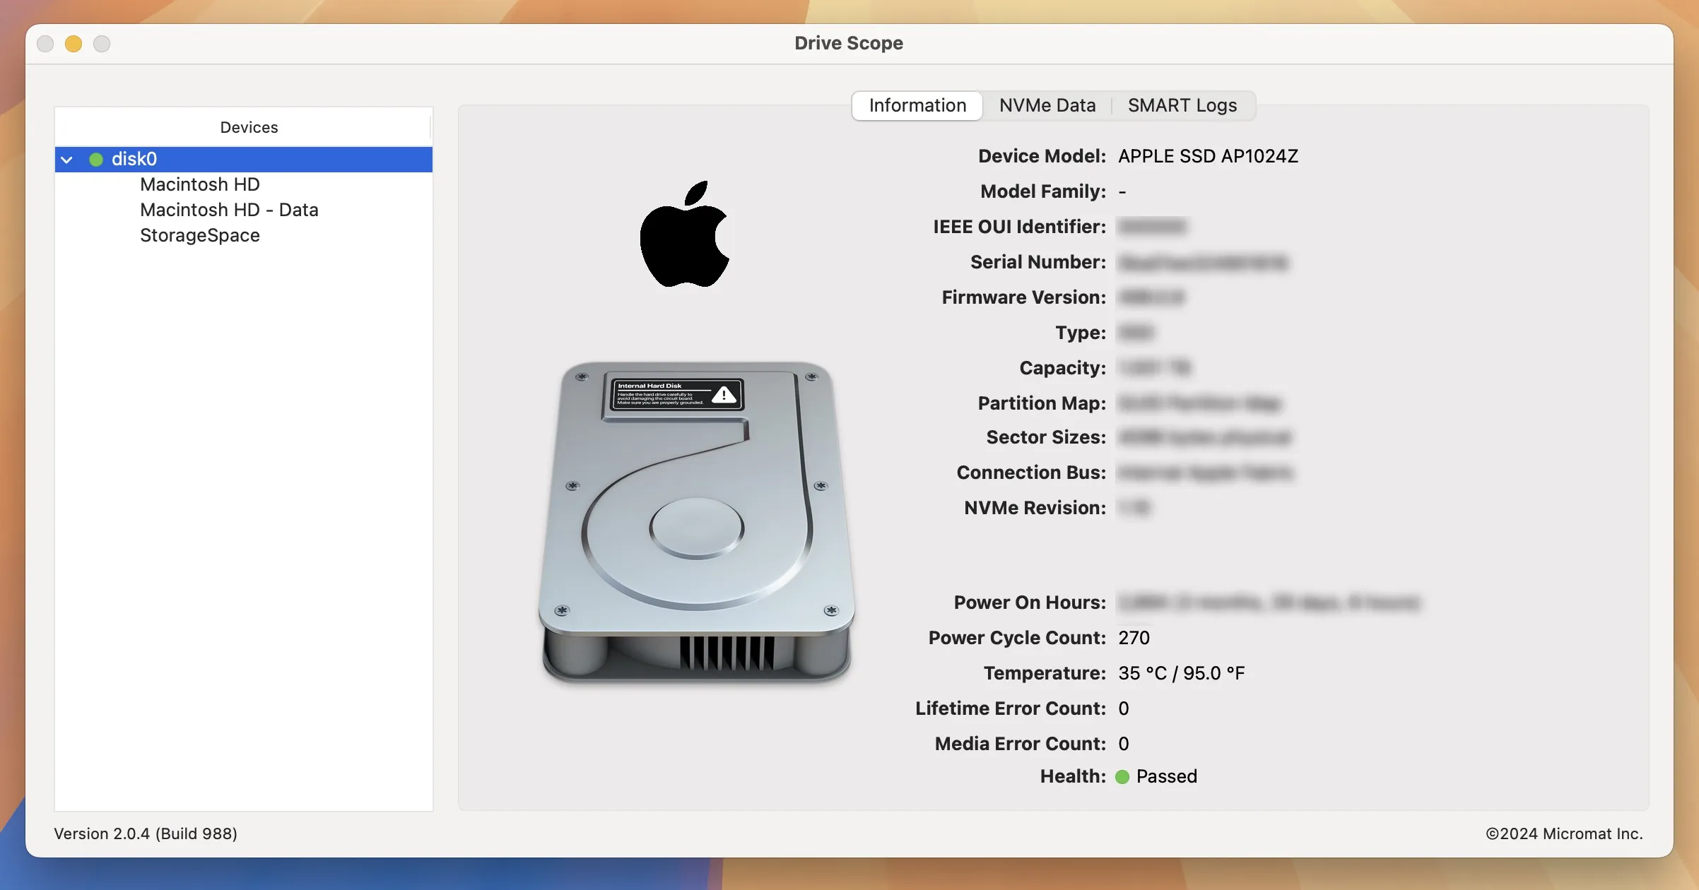Select the Macintosh HD - Data volume

tap(229, 210)
